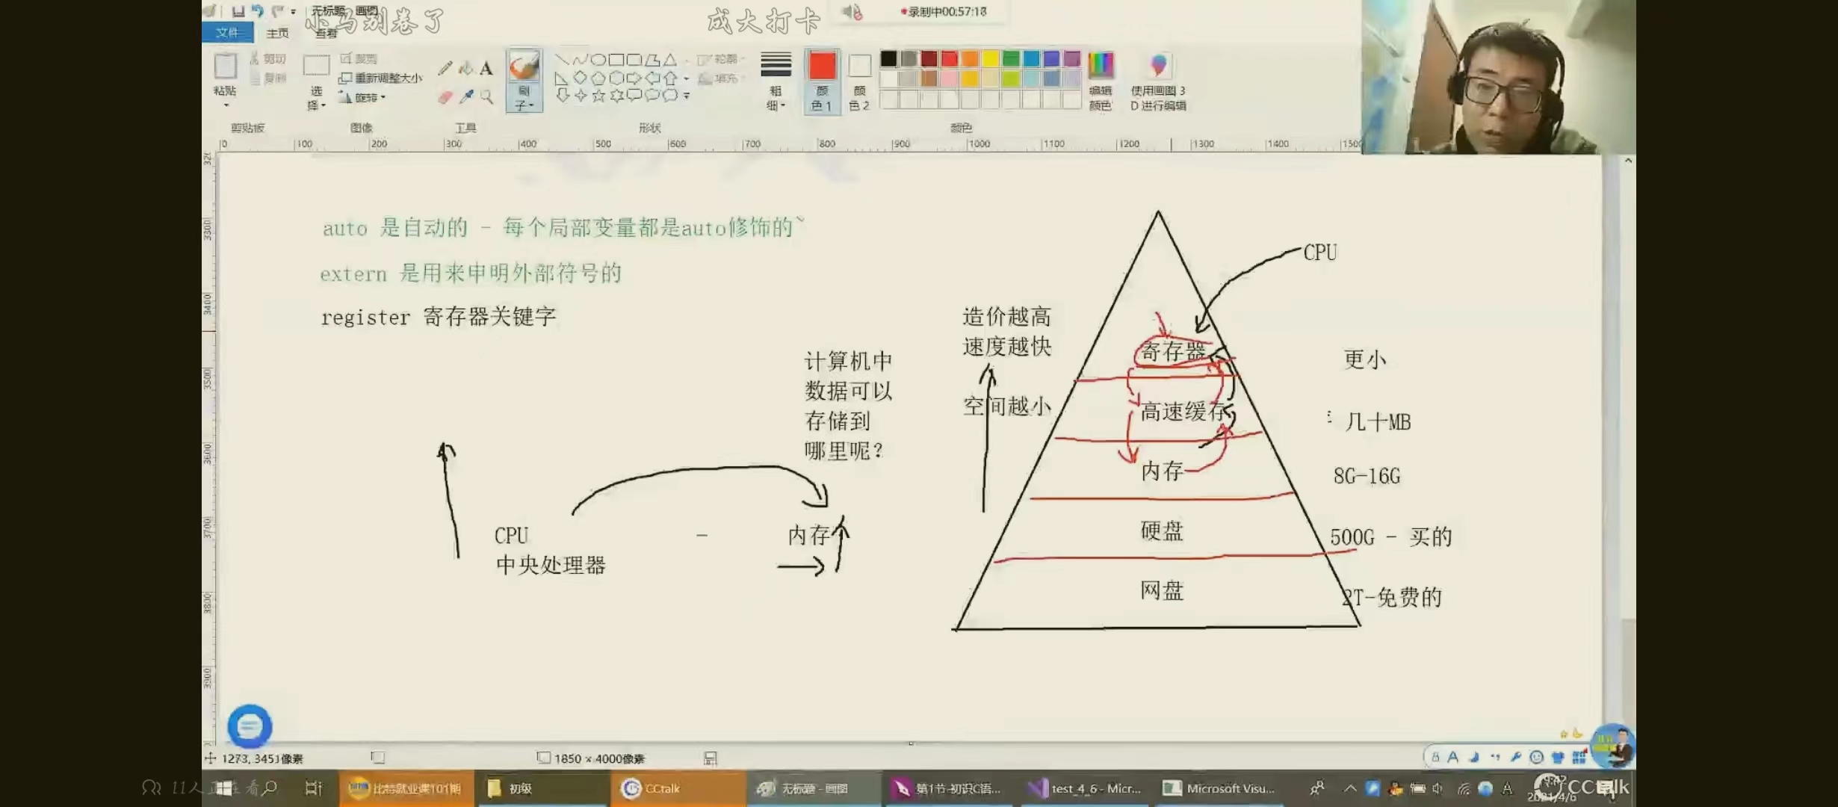This screenshot has height=807, width=1838.
Task: Select the Eraser tool
Action: pyautogui.click(x=445, y=97)
